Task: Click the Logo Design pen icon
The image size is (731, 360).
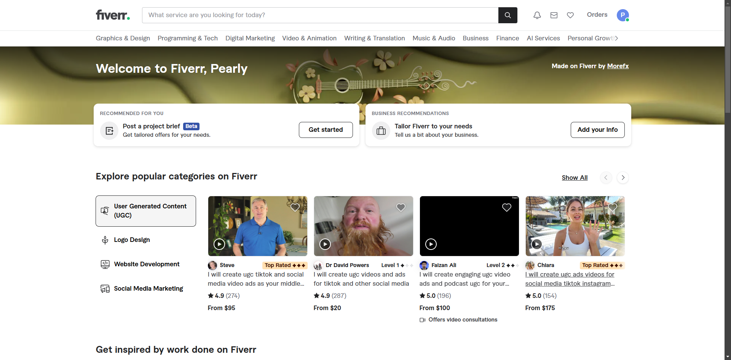Action: pos(105,240)
